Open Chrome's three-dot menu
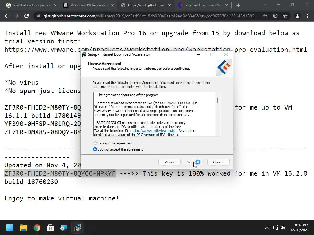 (x=307, y=16)
